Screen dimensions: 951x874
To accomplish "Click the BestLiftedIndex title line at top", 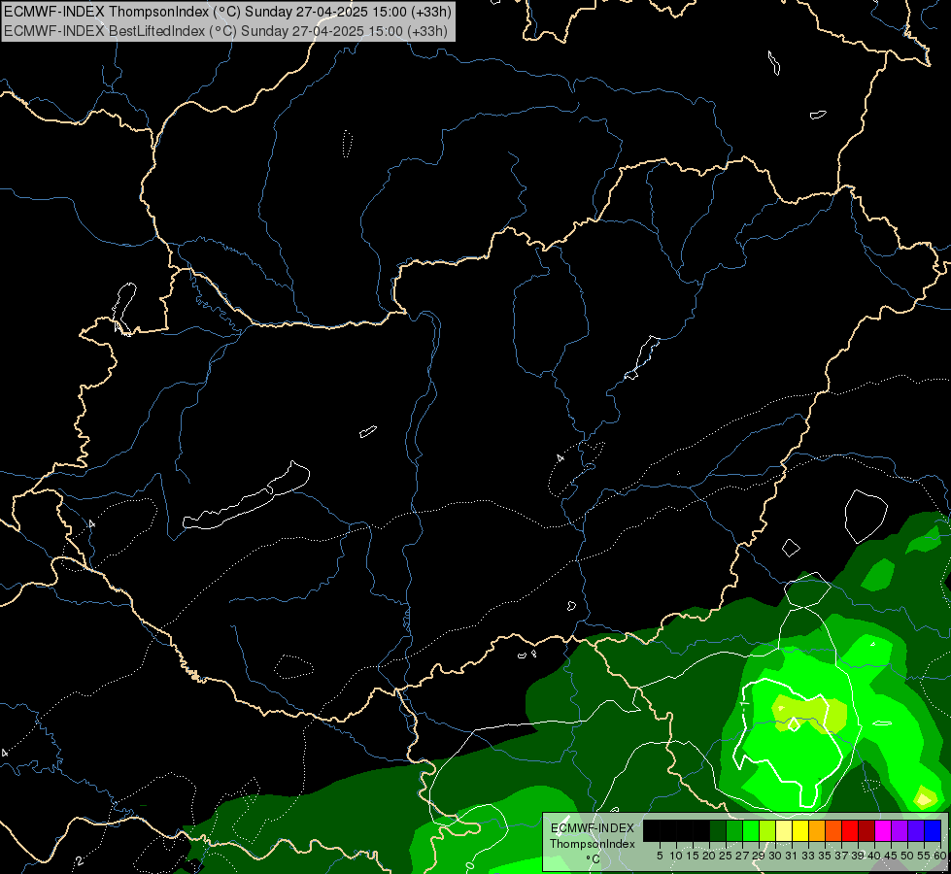I will (x=226, y=30).
